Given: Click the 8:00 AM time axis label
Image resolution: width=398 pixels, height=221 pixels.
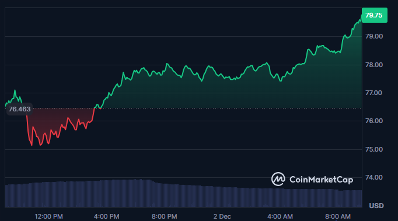Looking at the screenshot, I should click(338, 216).
